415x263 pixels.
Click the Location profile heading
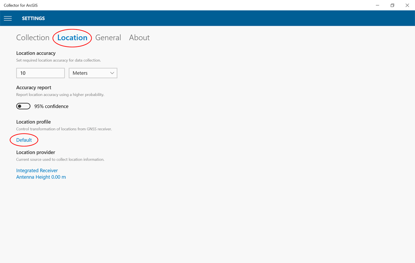pyautogui.click(x=33, y=122)
